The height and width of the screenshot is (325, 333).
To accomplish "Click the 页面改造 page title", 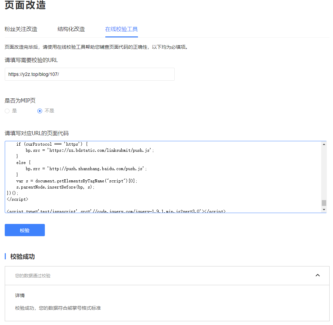I will (x=25, y=5).
